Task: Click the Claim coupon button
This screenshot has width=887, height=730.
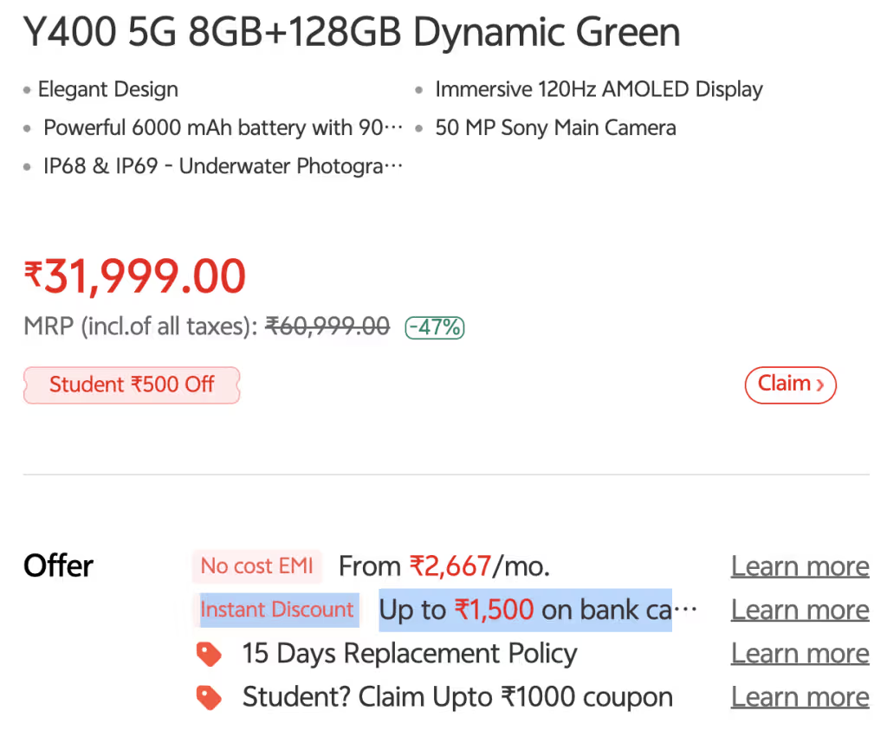Action: (790, 385)
